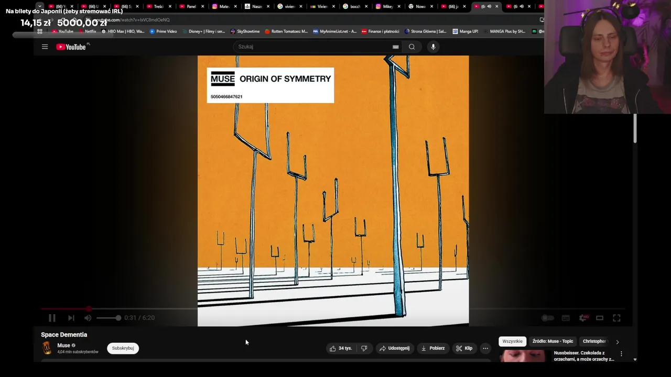671x377 pixels.
Task: Open the Muse channel name link
Action: click(63, 346)
